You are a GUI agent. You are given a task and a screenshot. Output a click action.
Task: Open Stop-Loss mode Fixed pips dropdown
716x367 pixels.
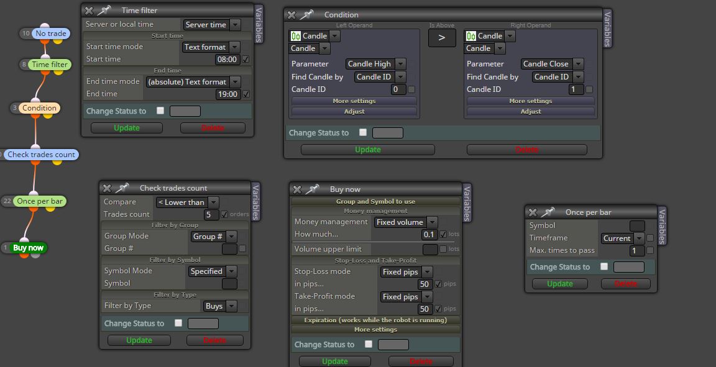[x=406, y=272]
